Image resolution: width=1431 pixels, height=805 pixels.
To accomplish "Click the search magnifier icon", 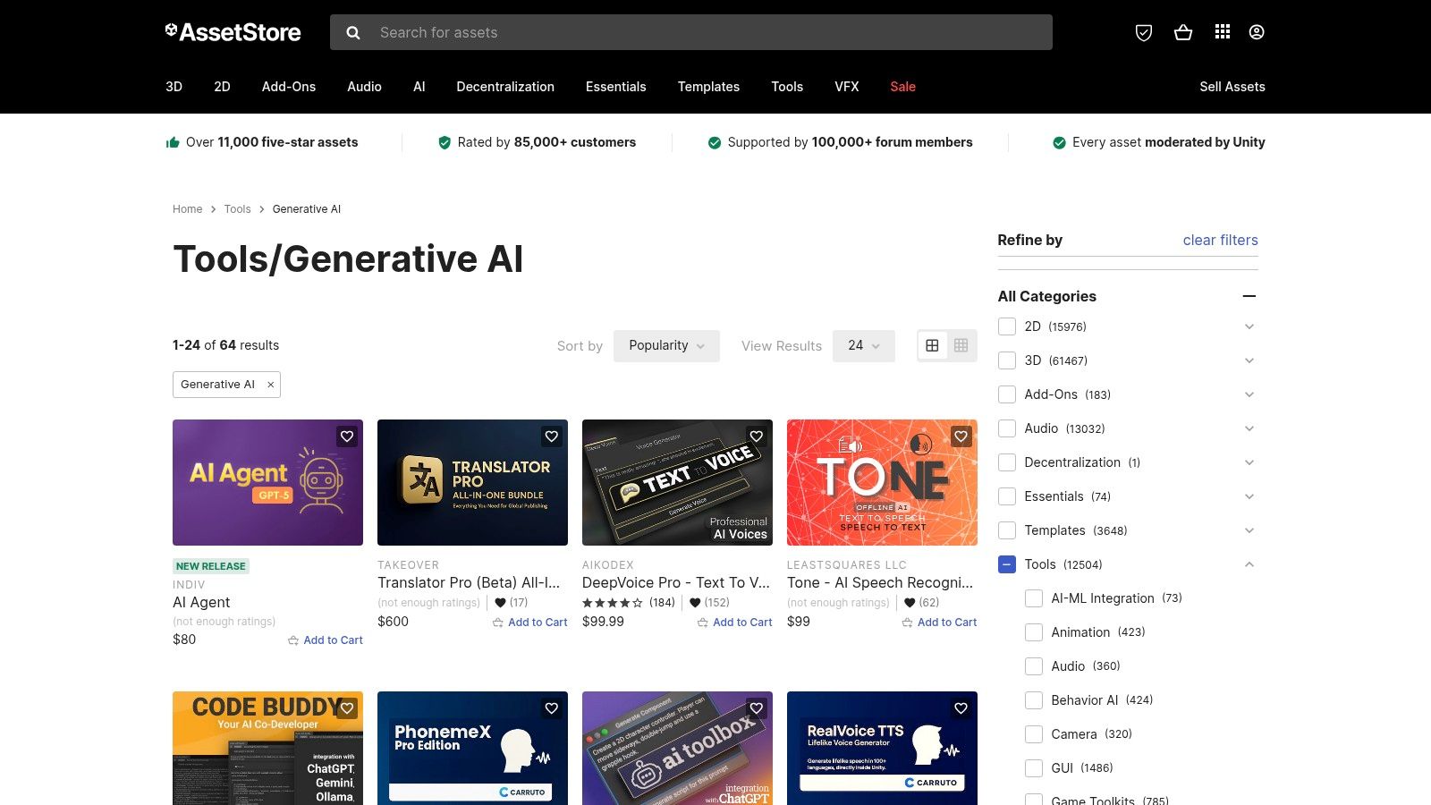I will pyautogui.click(x=353, y=32).
